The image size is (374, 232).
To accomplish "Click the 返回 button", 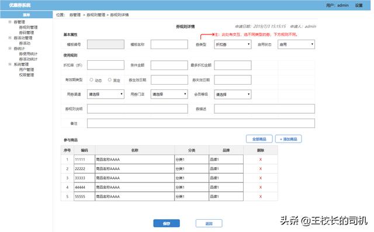I will tap(209, 223).
